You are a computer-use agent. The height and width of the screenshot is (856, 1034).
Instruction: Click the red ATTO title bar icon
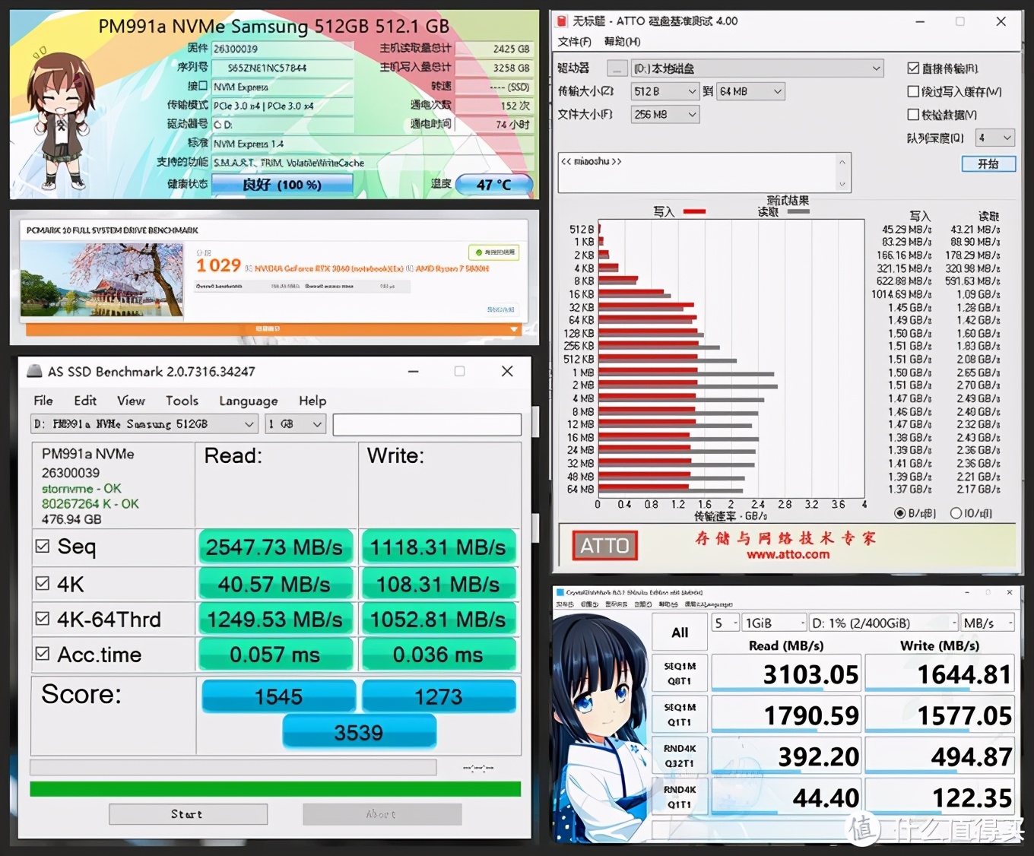[x=562, y=21]
